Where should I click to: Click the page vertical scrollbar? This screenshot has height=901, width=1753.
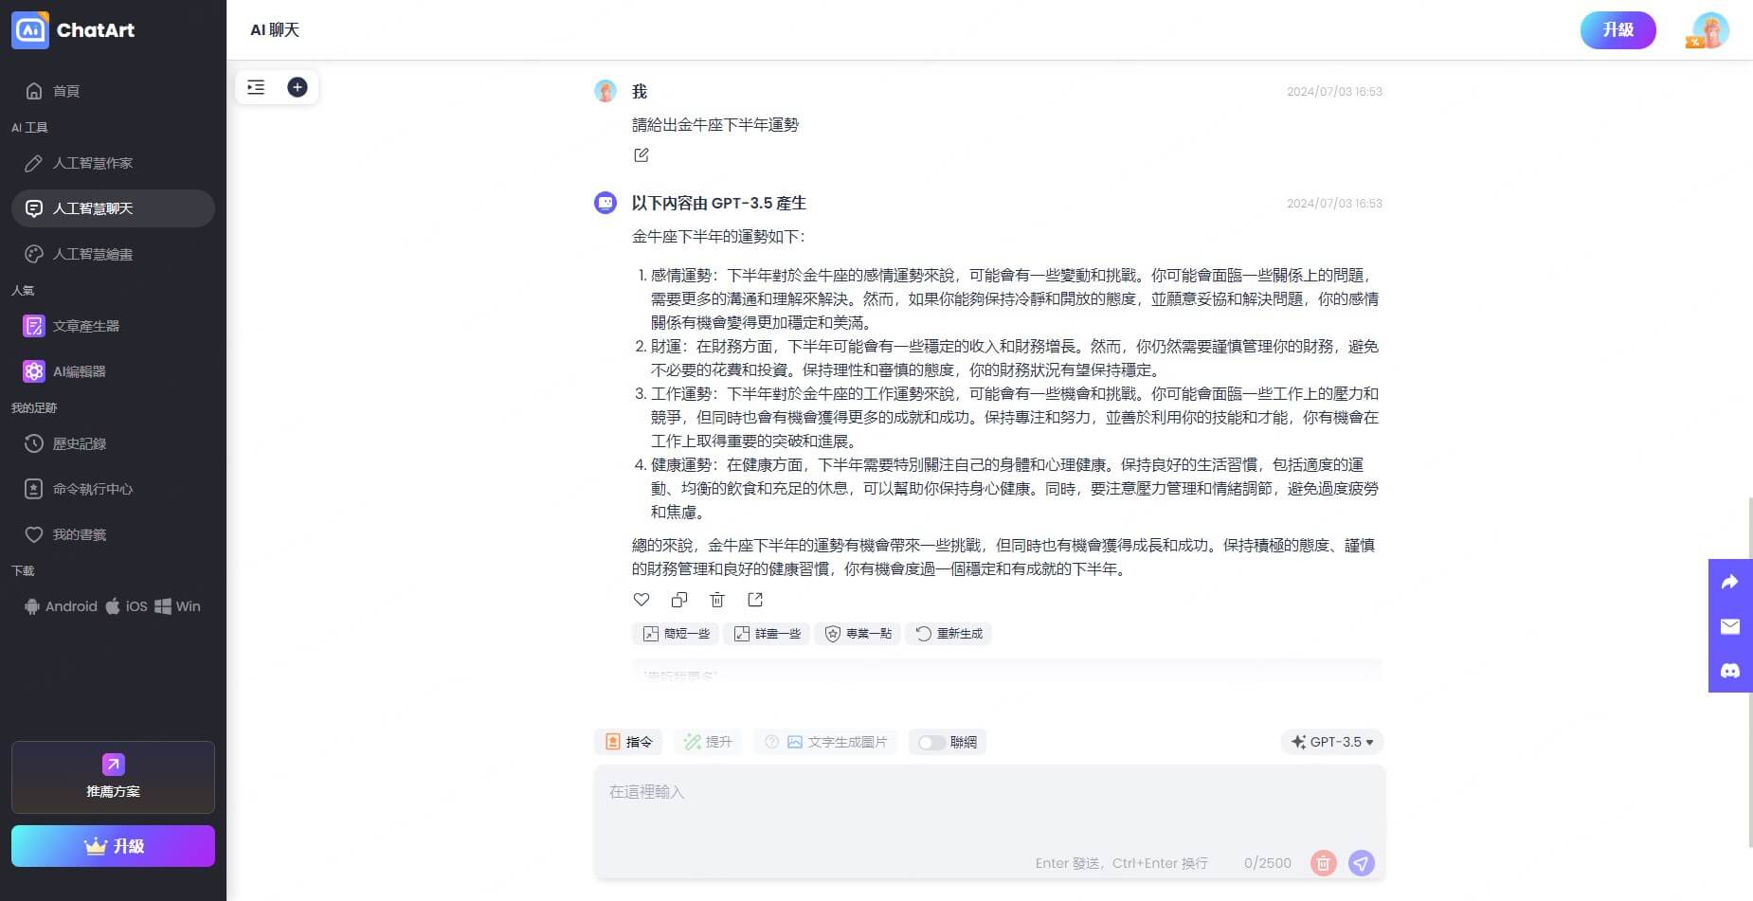click(1749, 672)
